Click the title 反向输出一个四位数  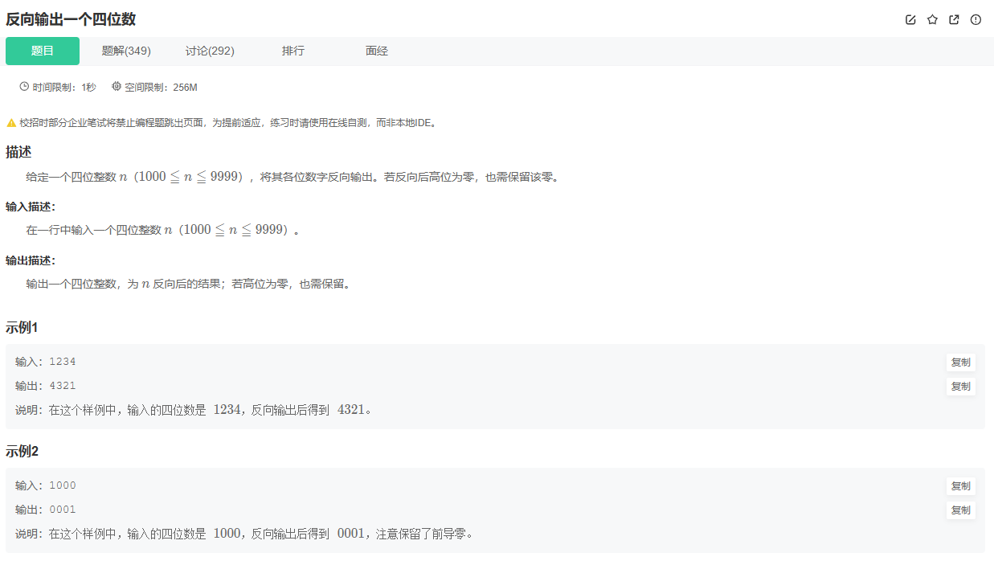[71, 20]
